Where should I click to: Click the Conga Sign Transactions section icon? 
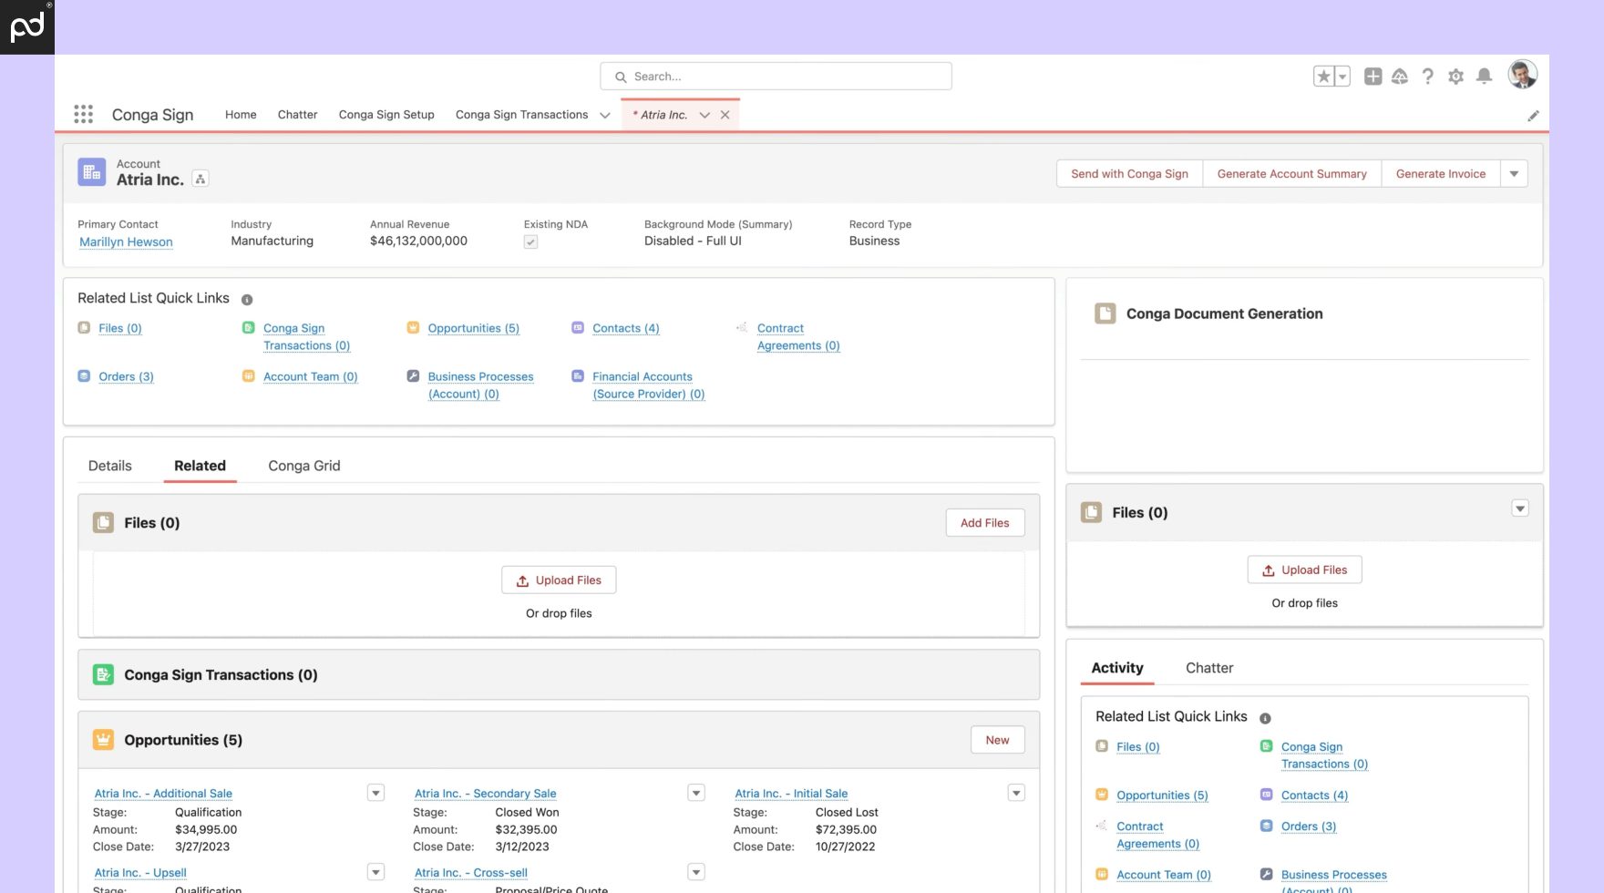(103, 674)
